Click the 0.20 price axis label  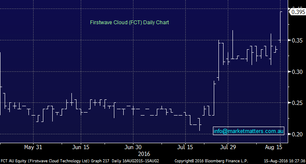[297, 134]
